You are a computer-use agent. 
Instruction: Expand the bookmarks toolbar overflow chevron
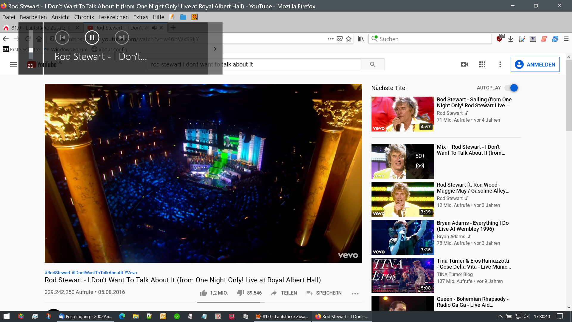click(215, 49)
